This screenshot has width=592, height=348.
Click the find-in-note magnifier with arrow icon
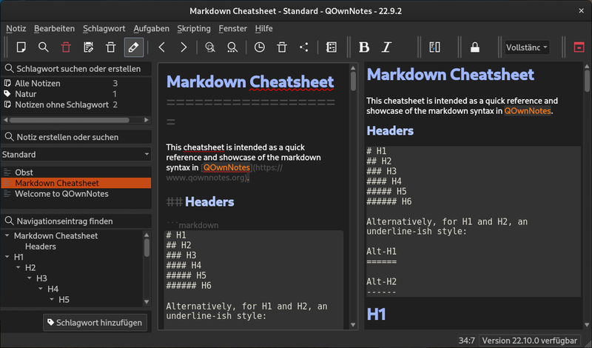point(210,47)
